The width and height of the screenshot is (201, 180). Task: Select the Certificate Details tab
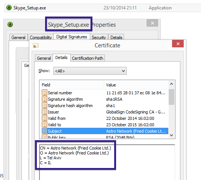click(61, 57)
